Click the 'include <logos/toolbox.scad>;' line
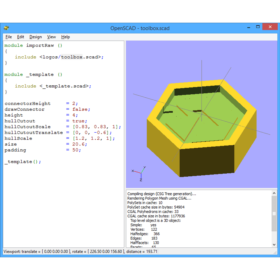Screen dimensions: 280x280 (59, 57)
